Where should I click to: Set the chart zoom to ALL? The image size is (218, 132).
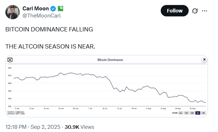coord(181,113)
